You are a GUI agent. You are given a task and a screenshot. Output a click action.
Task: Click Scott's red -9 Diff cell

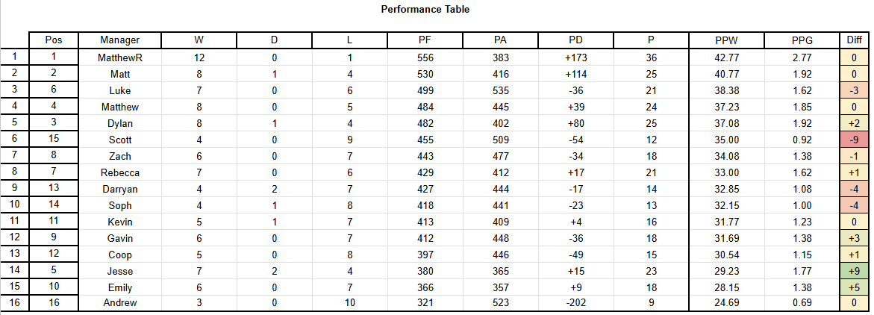tap(853, 140)
